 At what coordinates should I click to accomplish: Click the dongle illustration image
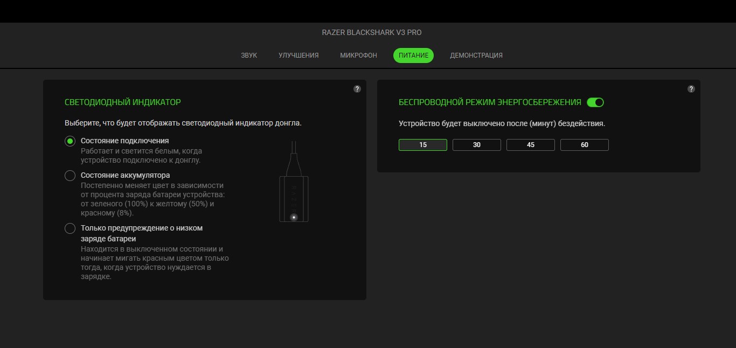[294, 182]
